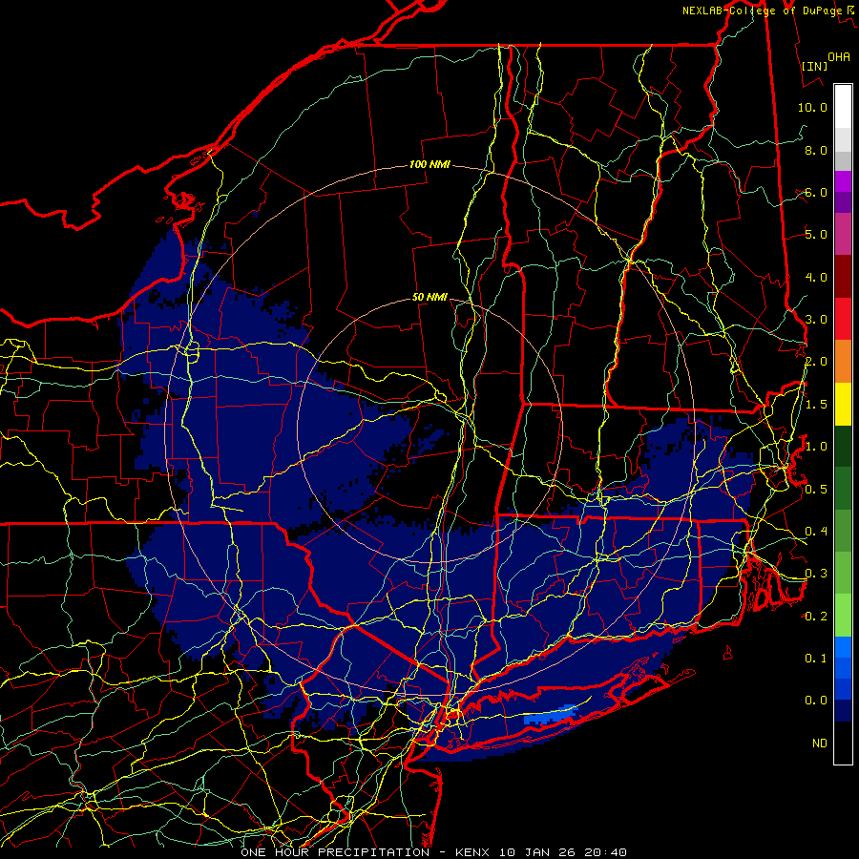Select the 0.3 legend value

click(816, 574)
